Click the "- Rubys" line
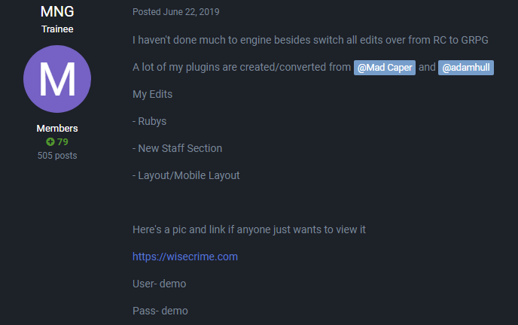This screenshot has height=325, width=518. pyautogui.click(x=151, y=121)
